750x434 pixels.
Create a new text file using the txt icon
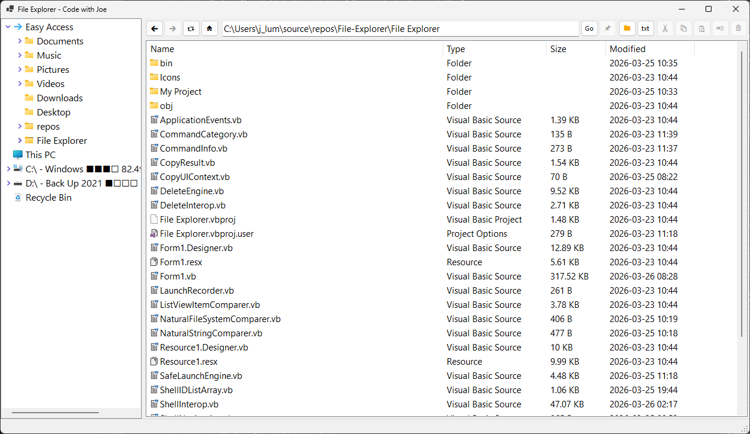click(x=646, y=28)
